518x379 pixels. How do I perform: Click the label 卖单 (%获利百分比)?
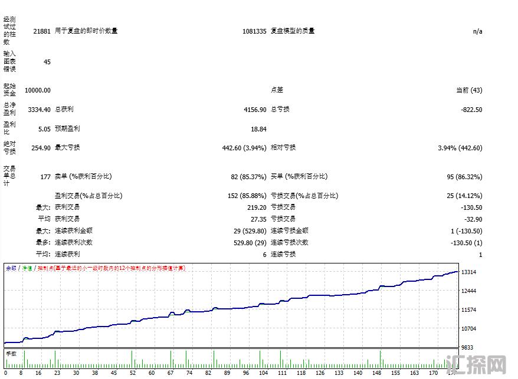click(x=83, y=176)
